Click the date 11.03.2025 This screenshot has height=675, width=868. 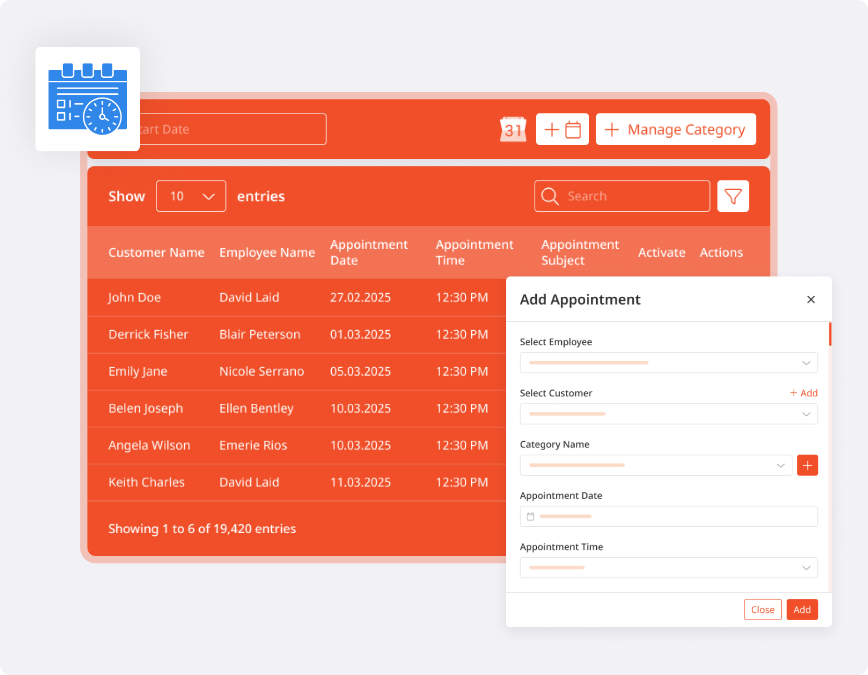click(x=360, y=483)
